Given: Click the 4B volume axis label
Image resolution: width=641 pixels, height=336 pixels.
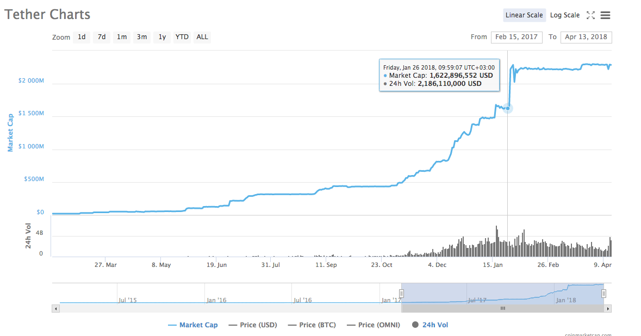Looking at the screenshot, I should (39, 233).
